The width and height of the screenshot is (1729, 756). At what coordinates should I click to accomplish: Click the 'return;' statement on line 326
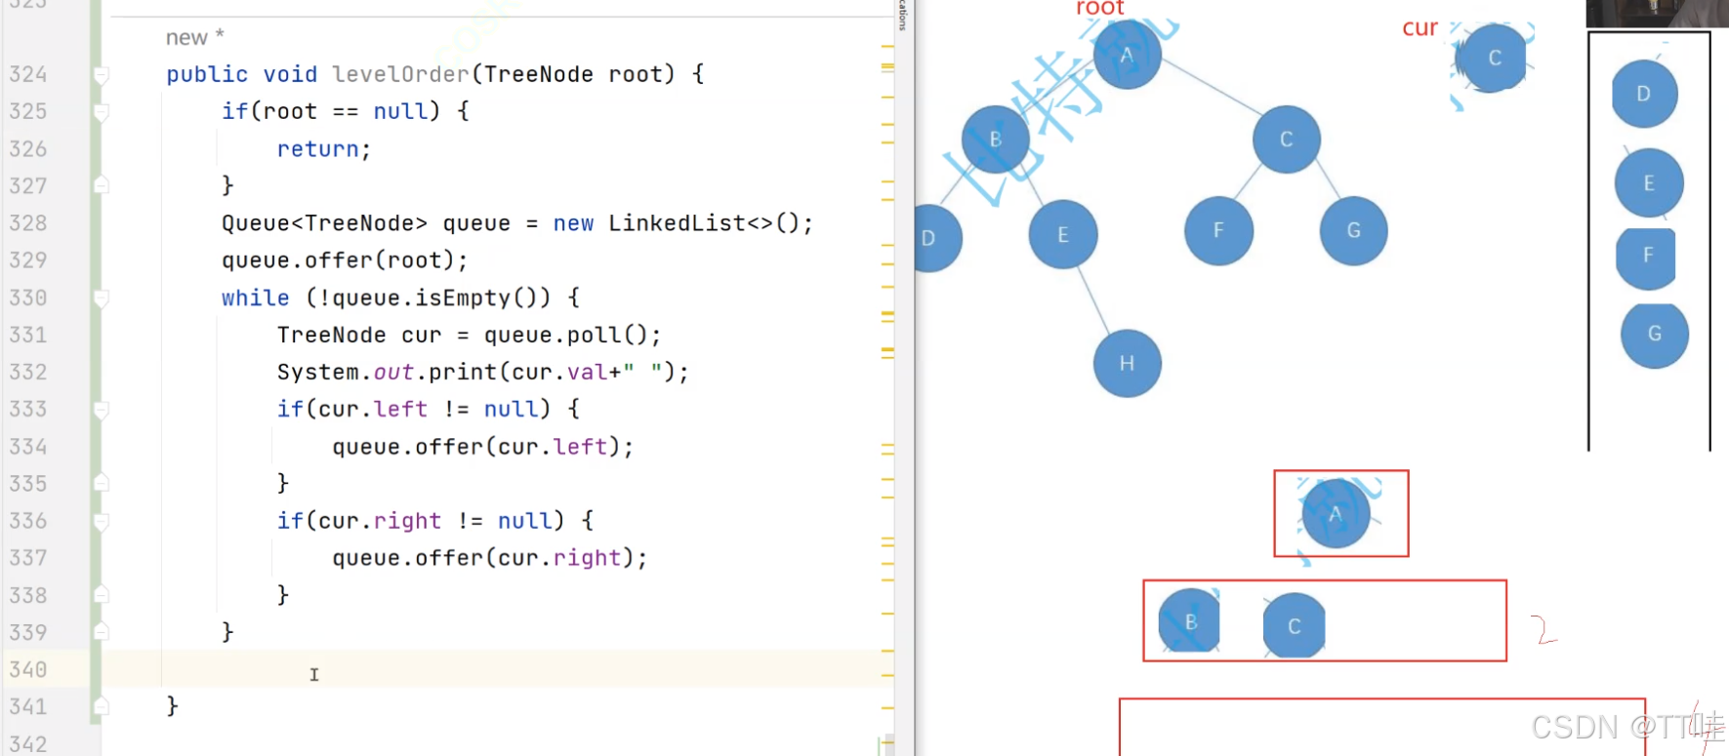(324, 149)
